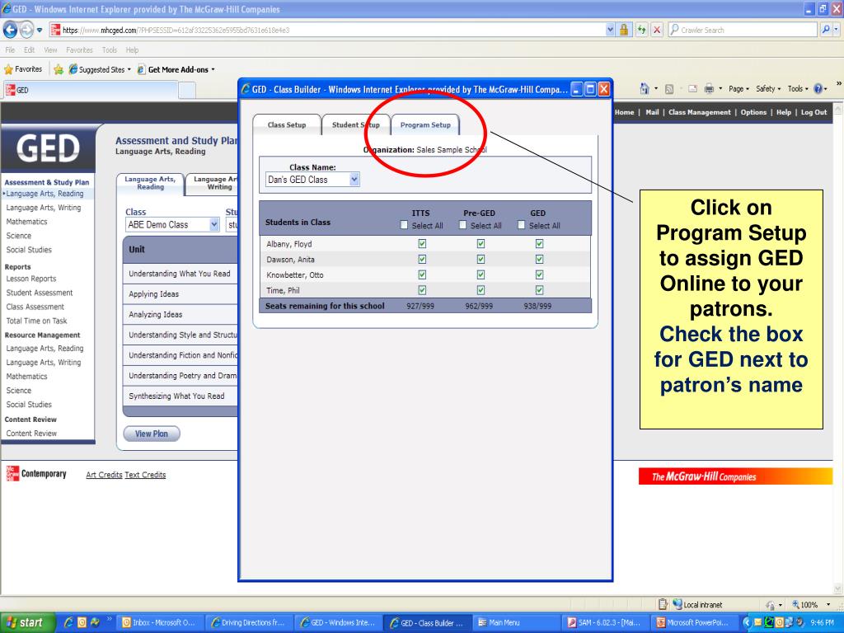
Task: Toggle ITTS checkbox for Albany, Floyd
Action: tap(422, 244)
